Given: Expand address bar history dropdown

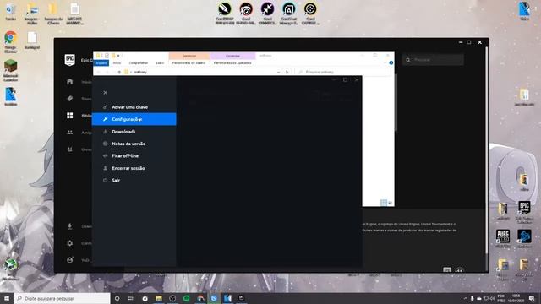Looking at the screenshot, I should pos(278,72).
